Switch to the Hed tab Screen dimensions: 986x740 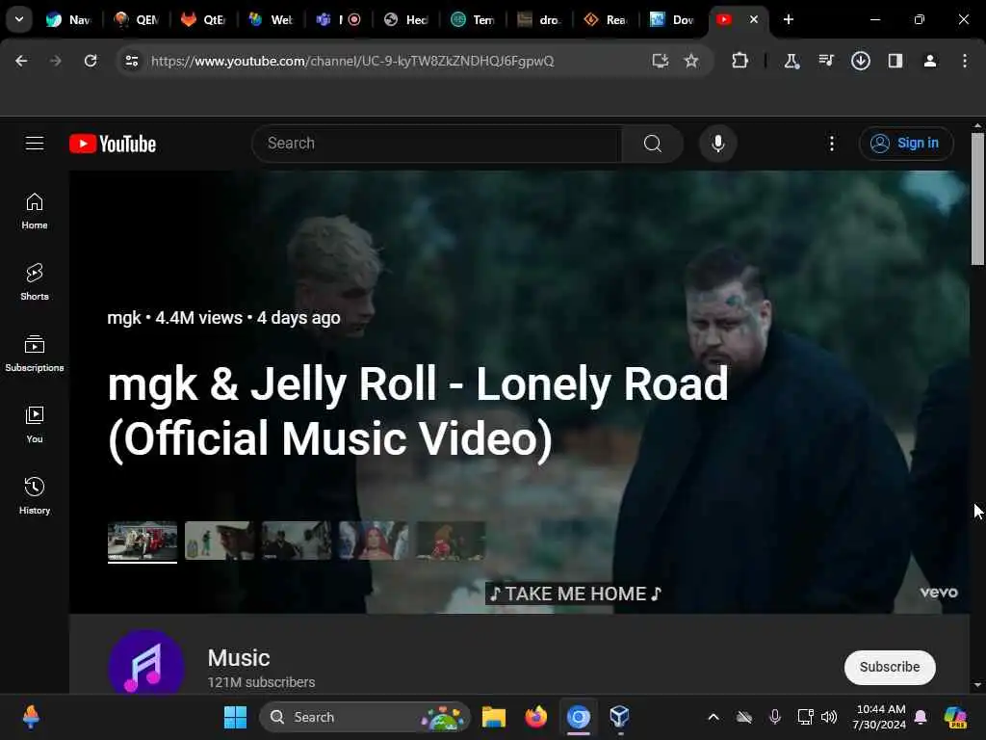point(406,19)
